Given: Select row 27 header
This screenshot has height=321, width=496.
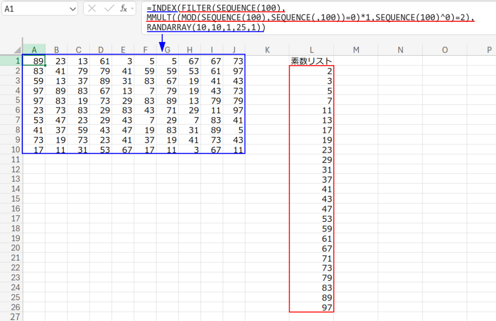Looking at the screenshot, I should [11, 317].
